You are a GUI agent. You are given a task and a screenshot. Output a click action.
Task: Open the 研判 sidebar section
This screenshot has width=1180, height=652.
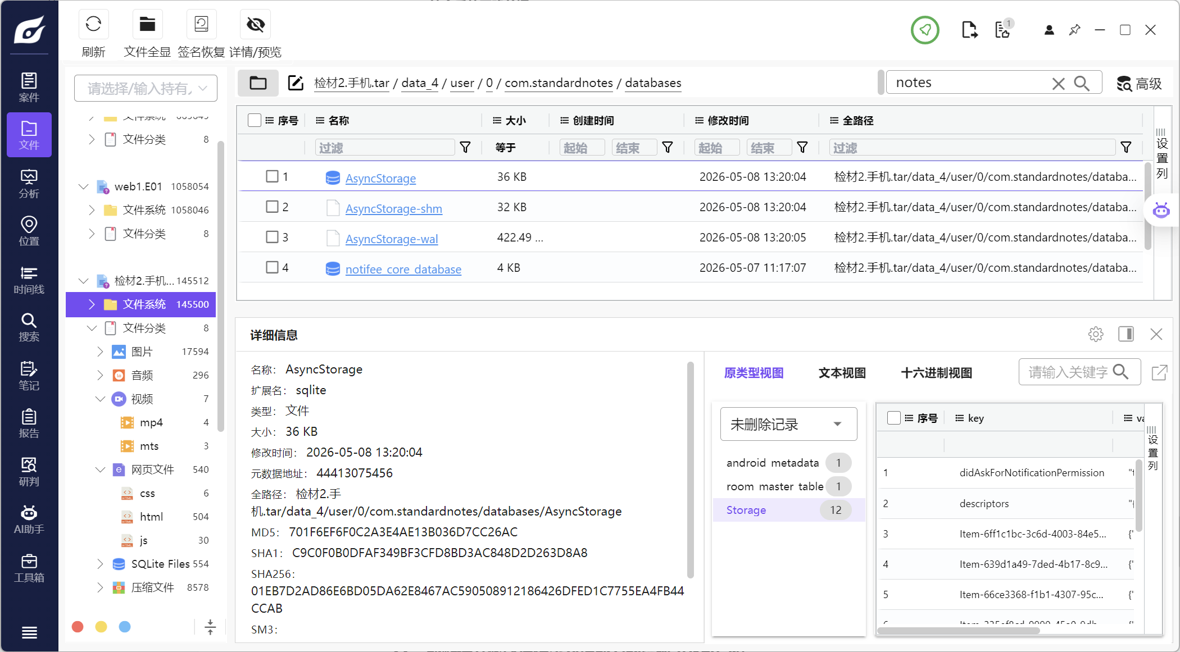[x=29, y=472]
